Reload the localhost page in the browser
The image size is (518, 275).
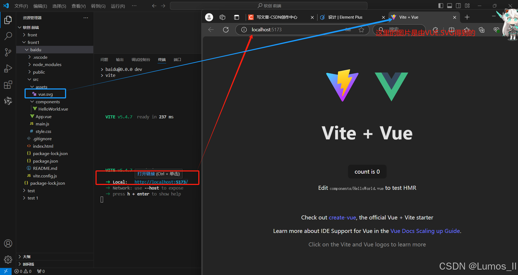tap(226, 30)
